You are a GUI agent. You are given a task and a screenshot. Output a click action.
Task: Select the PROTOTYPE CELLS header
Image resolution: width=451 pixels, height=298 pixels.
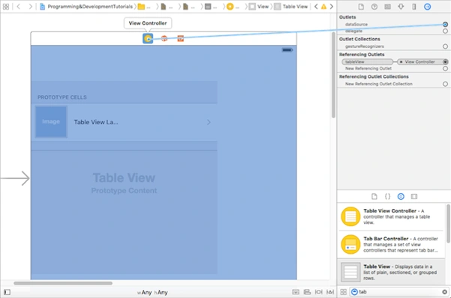tap(62, 97)
